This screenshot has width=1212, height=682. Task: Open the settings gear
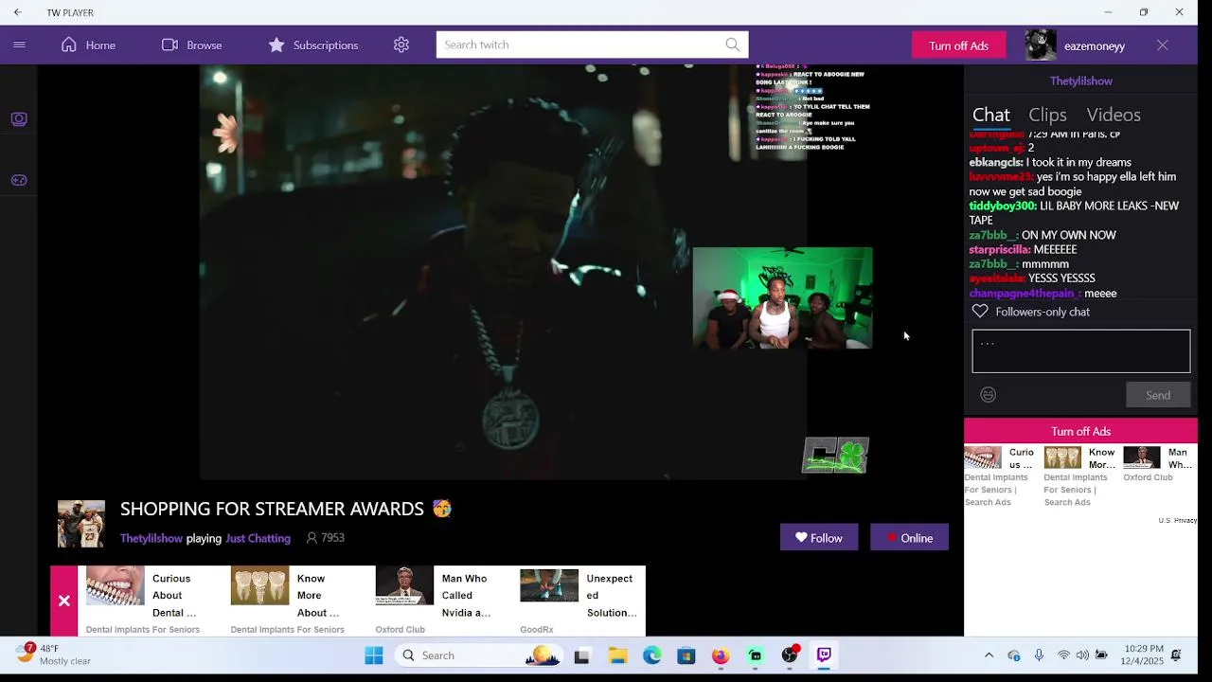[x=401, y=45]
